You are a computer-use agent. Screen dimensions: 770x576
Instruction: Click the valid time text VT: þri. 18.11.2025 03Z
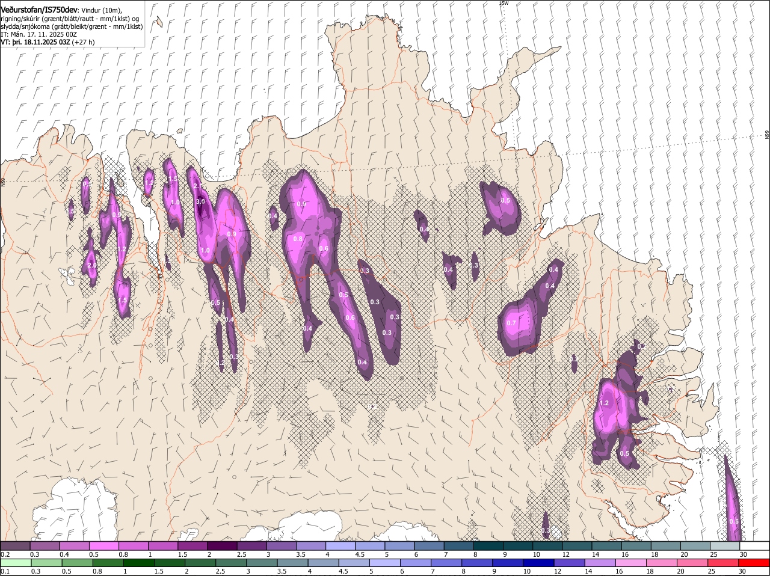(x=35, y=42)
